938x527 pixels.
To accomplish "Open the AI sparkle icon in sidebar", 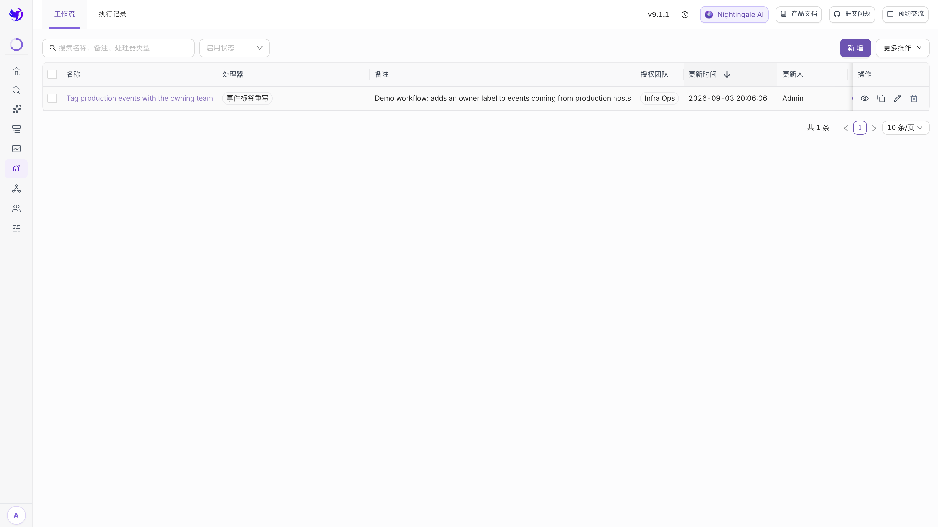I will (16, 109).
